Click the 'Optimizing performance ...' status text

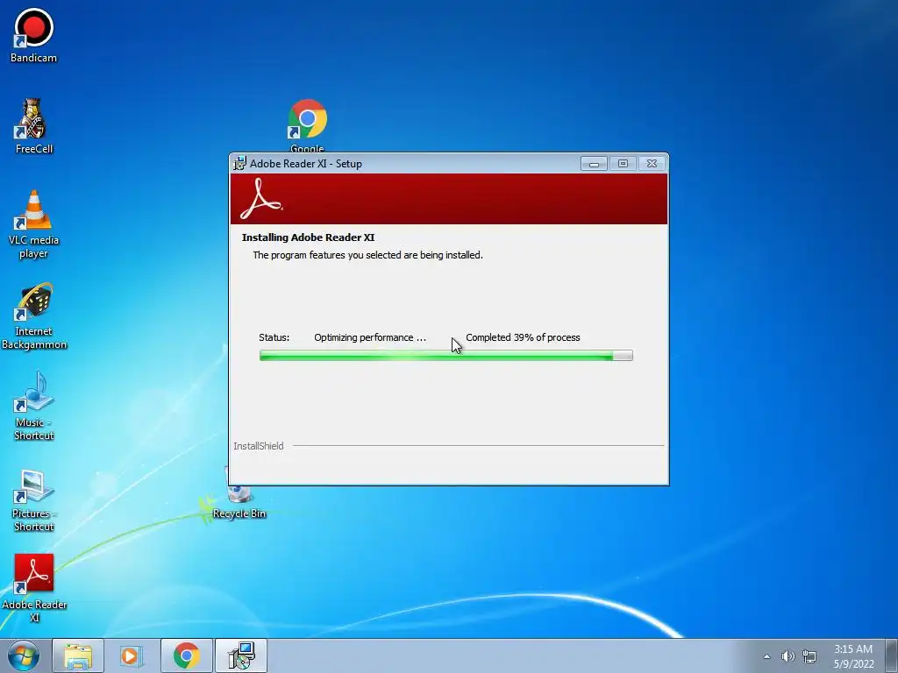[370, 337]
